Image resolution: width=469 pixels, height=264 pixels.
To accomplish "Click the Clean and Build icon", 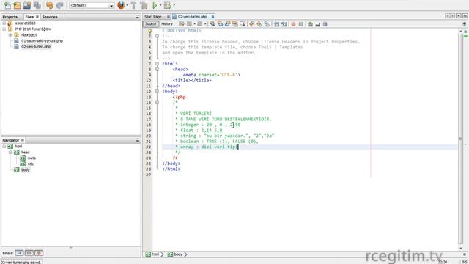I will pos(144,5).
